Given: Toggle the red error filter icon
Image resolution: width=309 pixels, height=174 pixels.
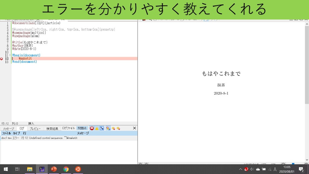Looking at the screenshot, I should [92, 128].
